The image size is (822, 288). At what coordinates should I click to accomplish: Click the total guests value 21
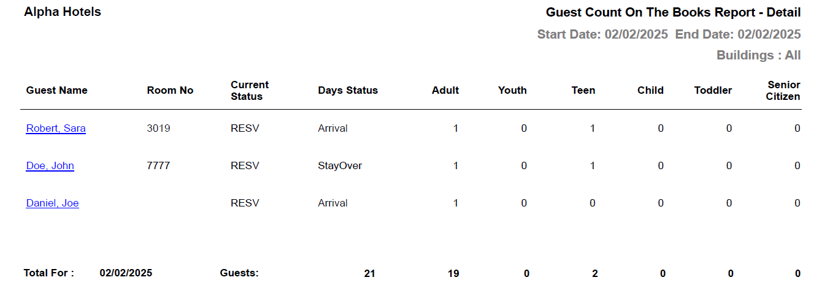369,274
